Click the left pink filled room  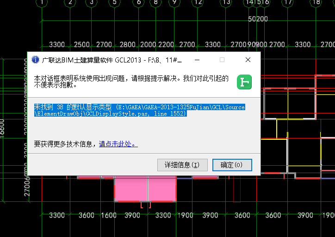[x=131, y=189]
